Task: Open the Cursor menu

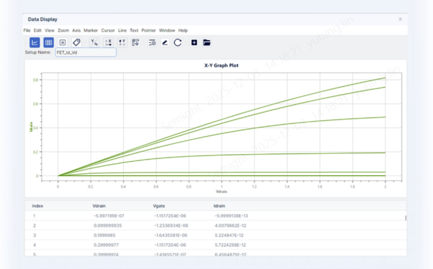Action: [x=108, y=30]
